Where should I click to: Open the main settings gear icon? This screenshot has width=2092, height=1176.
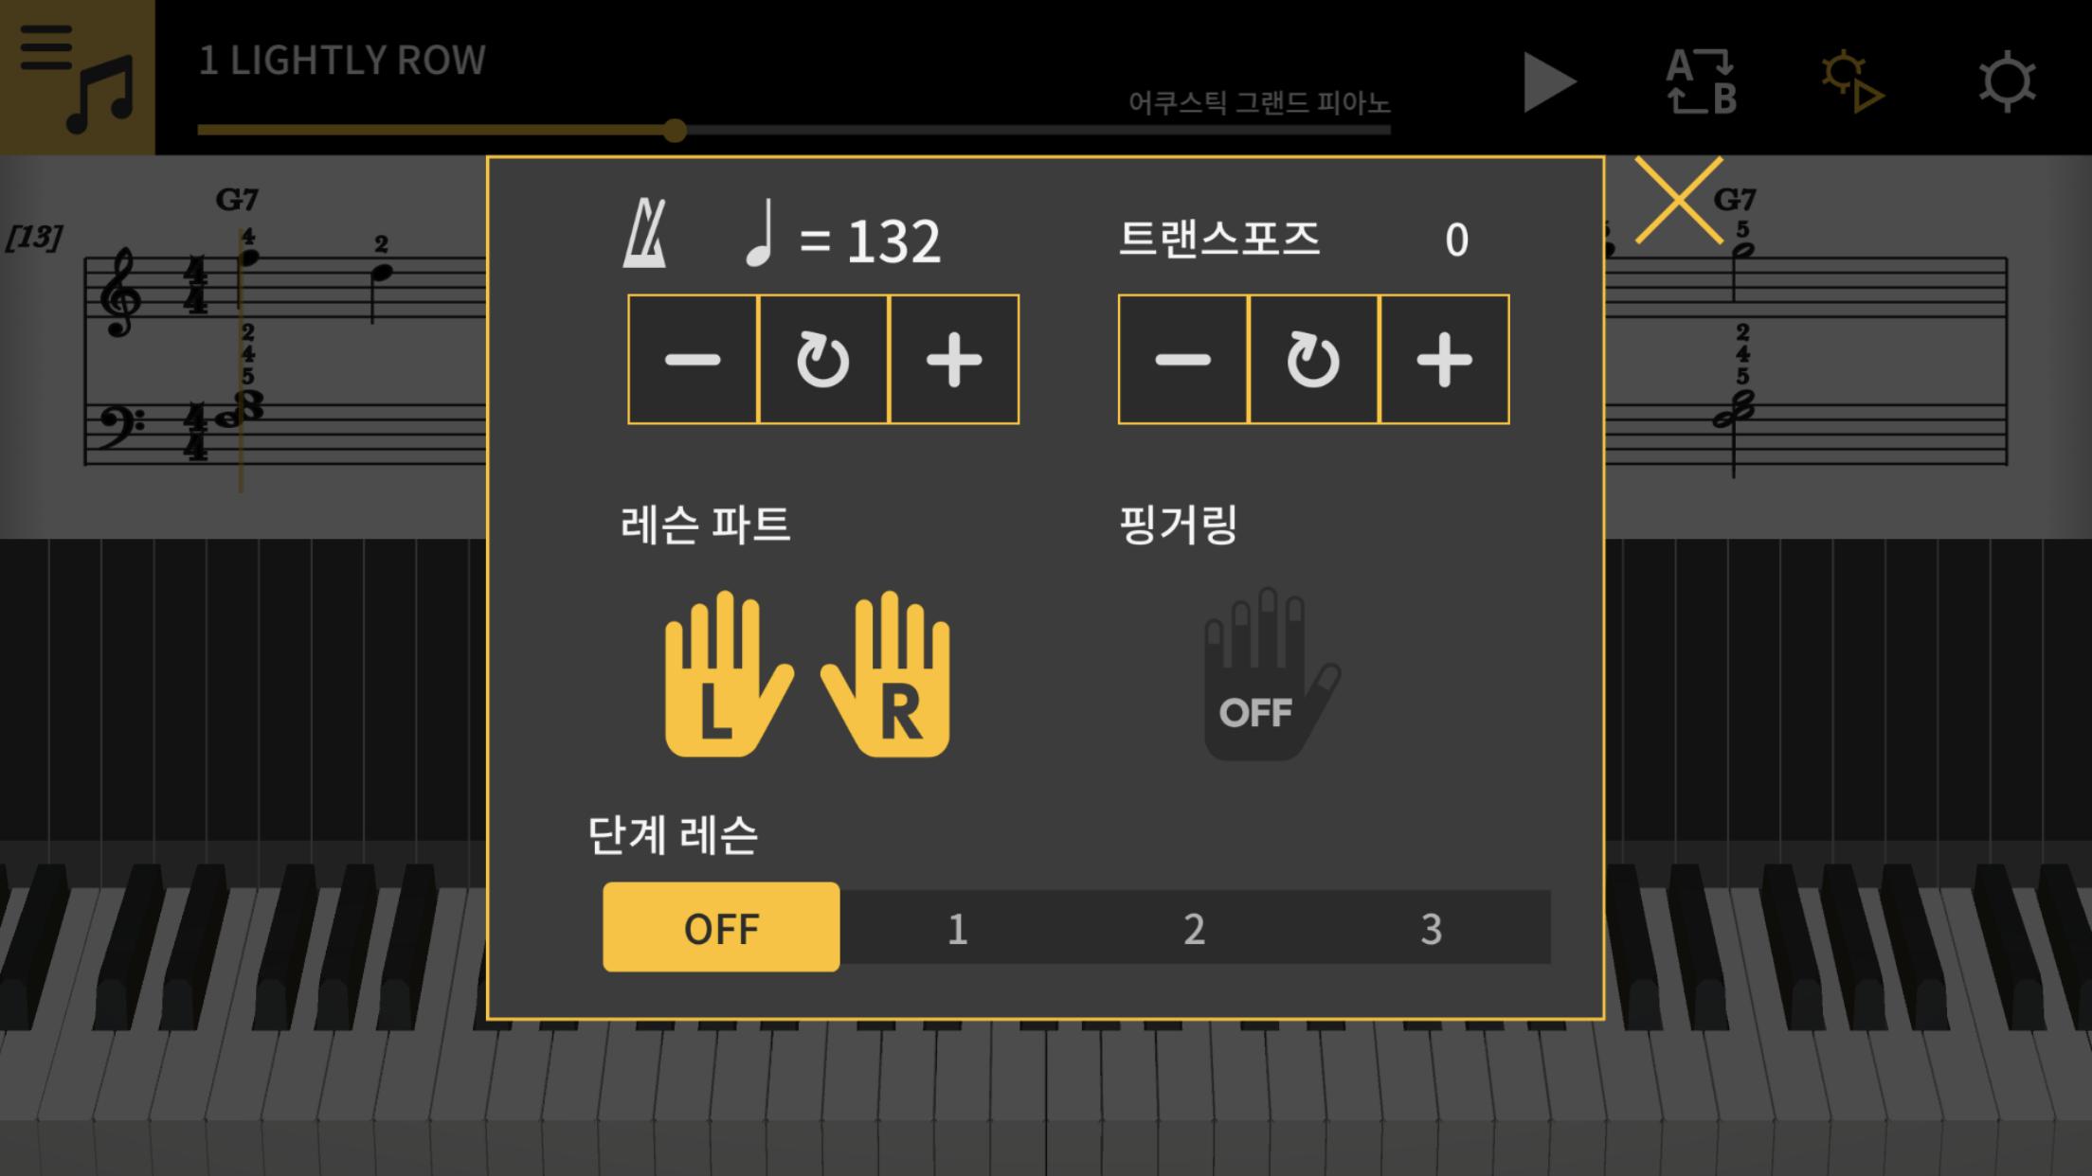click(2007, 82)
